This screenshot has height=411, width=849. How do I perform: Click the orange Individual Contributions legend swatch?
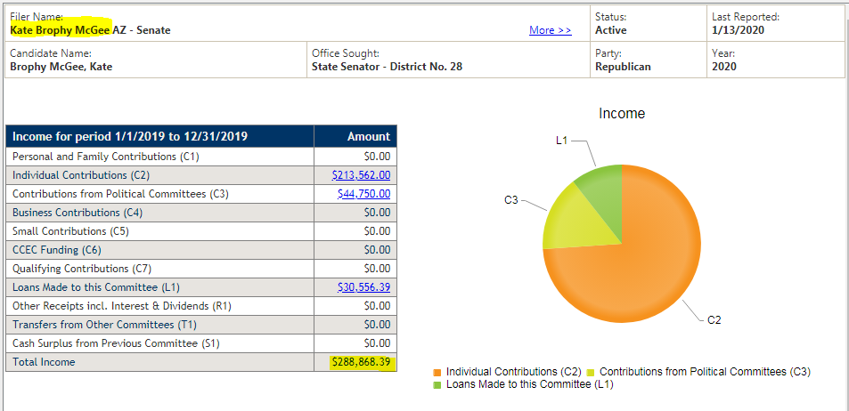pos(437,372)
